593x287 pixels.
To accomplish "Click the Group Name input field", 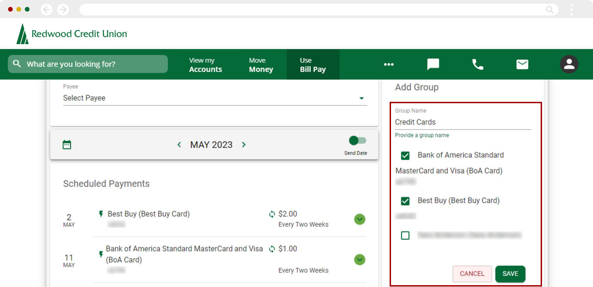I will [463, 122].
